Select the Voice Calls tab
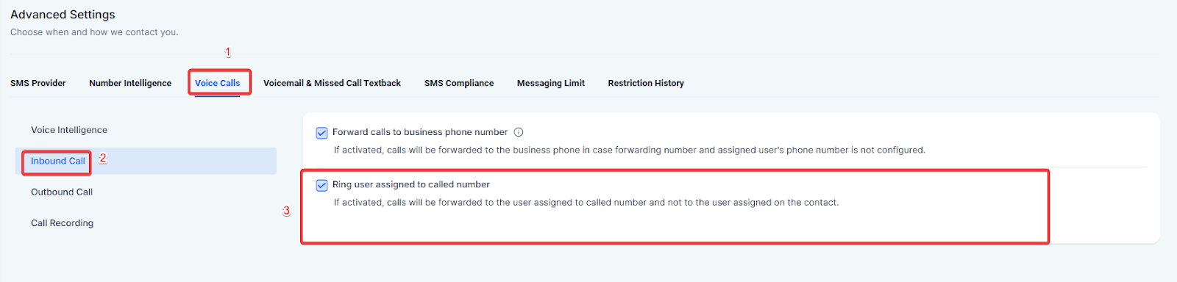The height and width of the screenshot is (282, 1177). 218,83
